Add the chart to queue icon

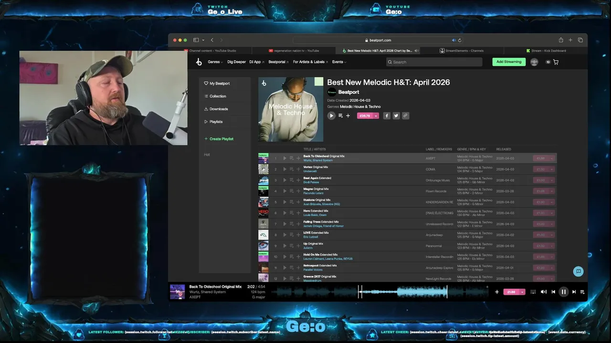pos(340,116)
